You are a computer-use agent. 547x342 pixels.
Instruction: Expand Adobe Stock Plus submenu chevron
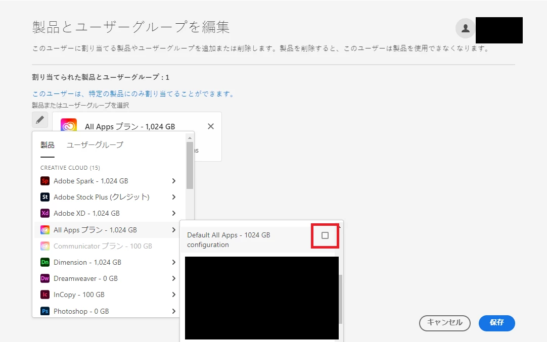174,197
